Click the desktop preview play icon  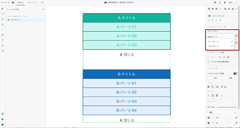[x=225, y=3]
